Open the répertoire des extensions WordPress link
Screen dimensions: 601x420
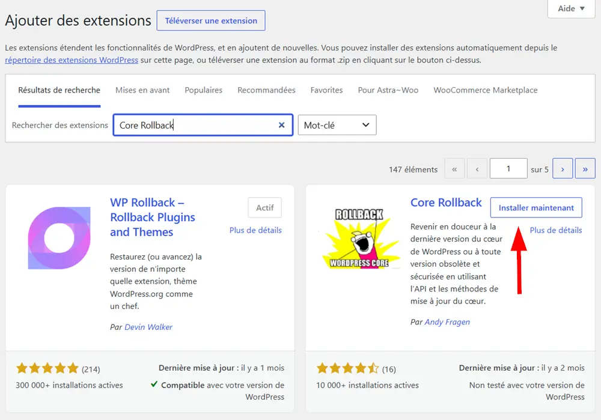(x=72, y=60)
